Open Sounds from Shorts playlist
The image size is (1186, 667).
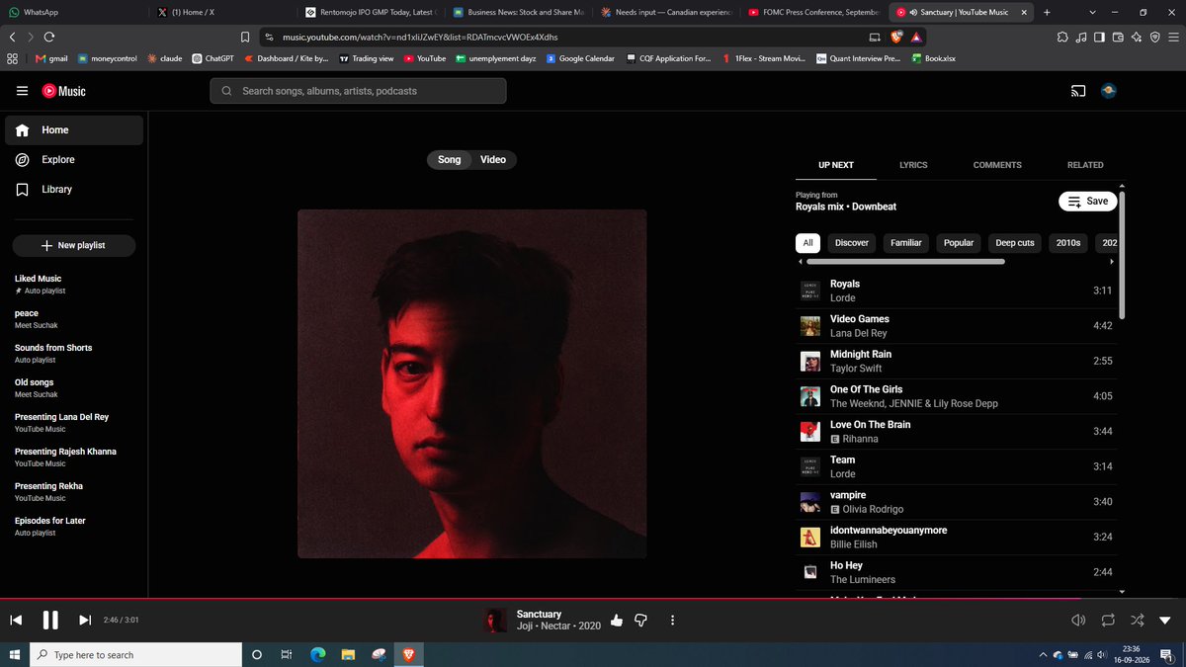[74, 354]
